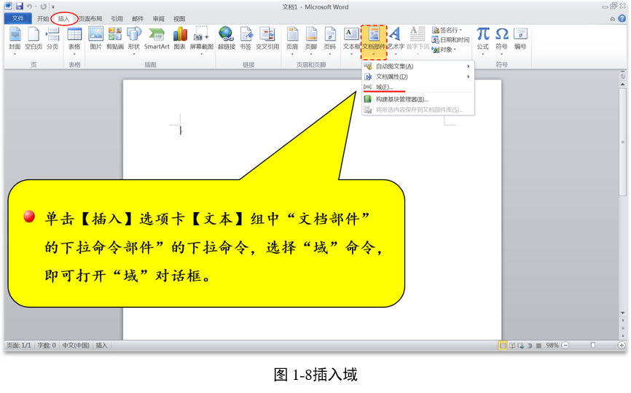Insert a blank page (空白页)
The height and width of the screenshot is (393, 631).
pyautogui.click(x=34, y=39)
